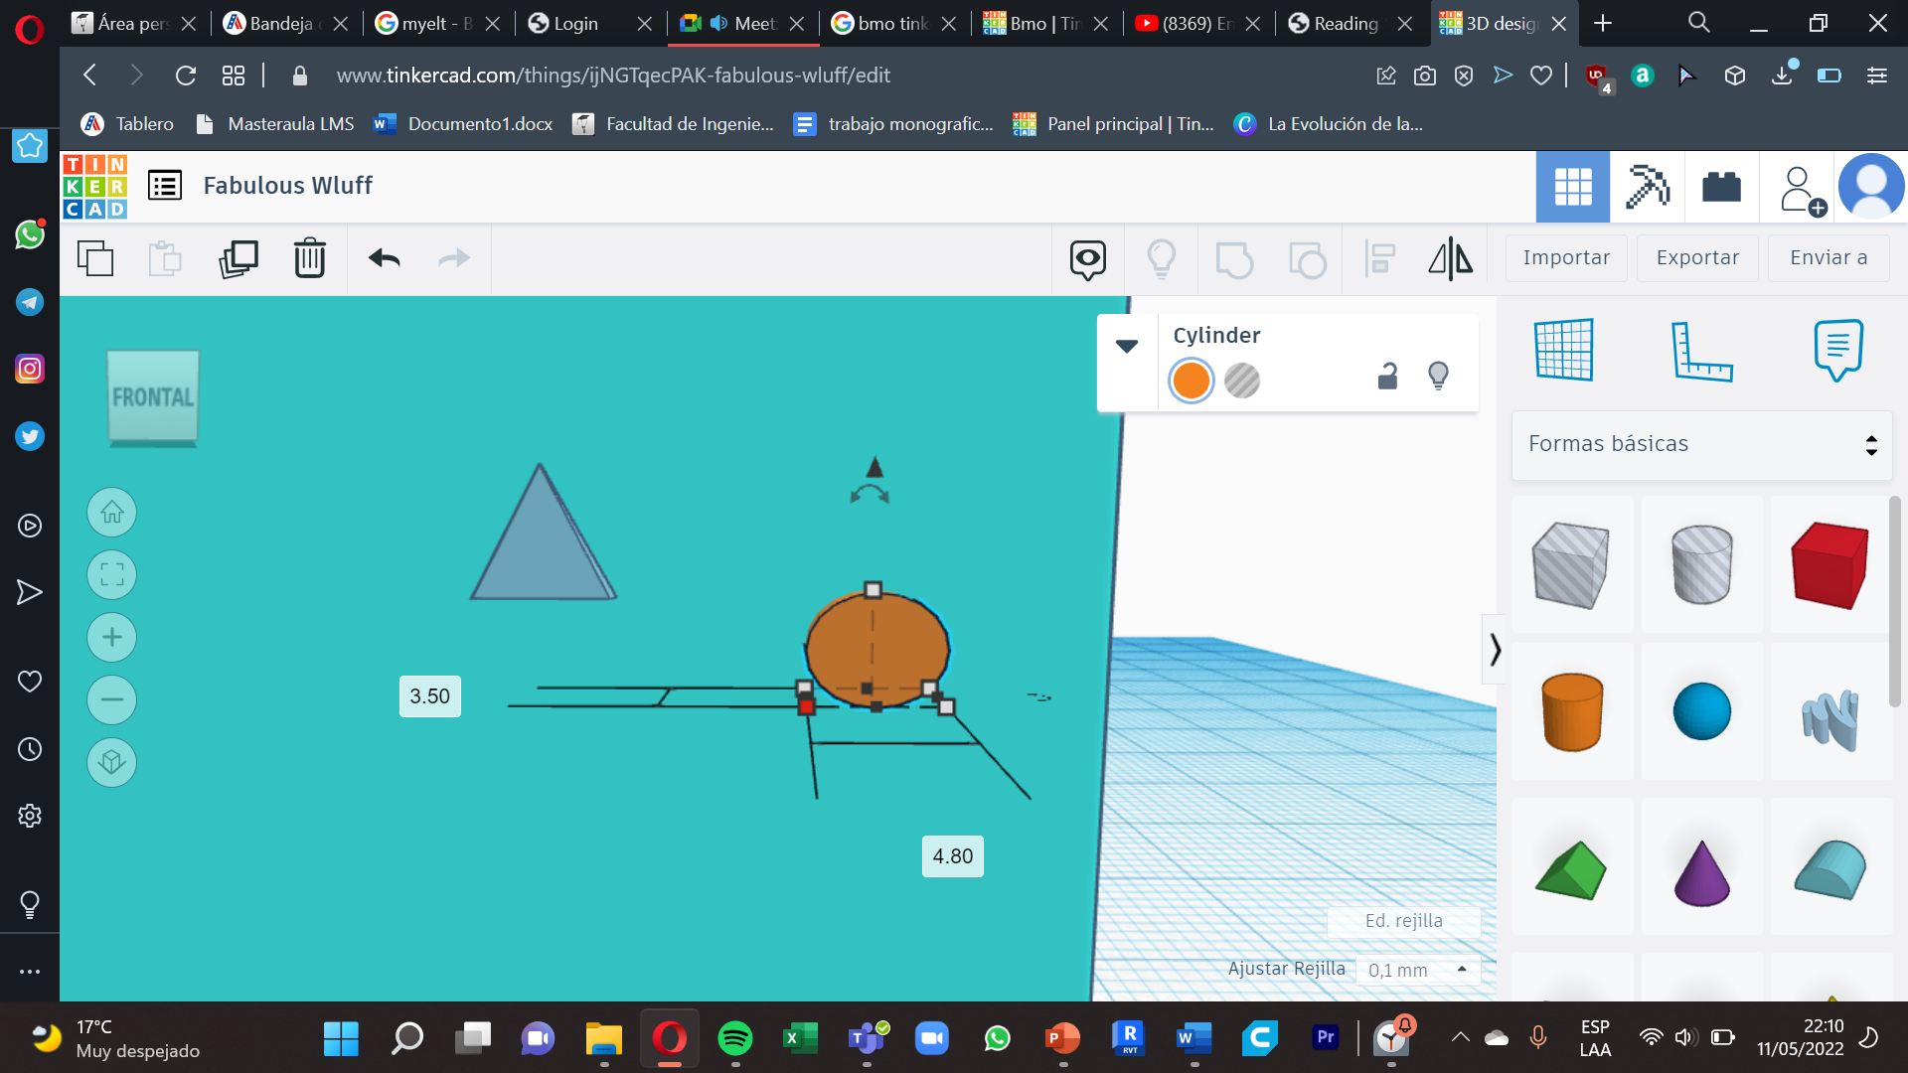The width and height of the screenshot is (1908, 1073).
Task: Pick the green Roof shape
Action: (x=1571, y=870)
